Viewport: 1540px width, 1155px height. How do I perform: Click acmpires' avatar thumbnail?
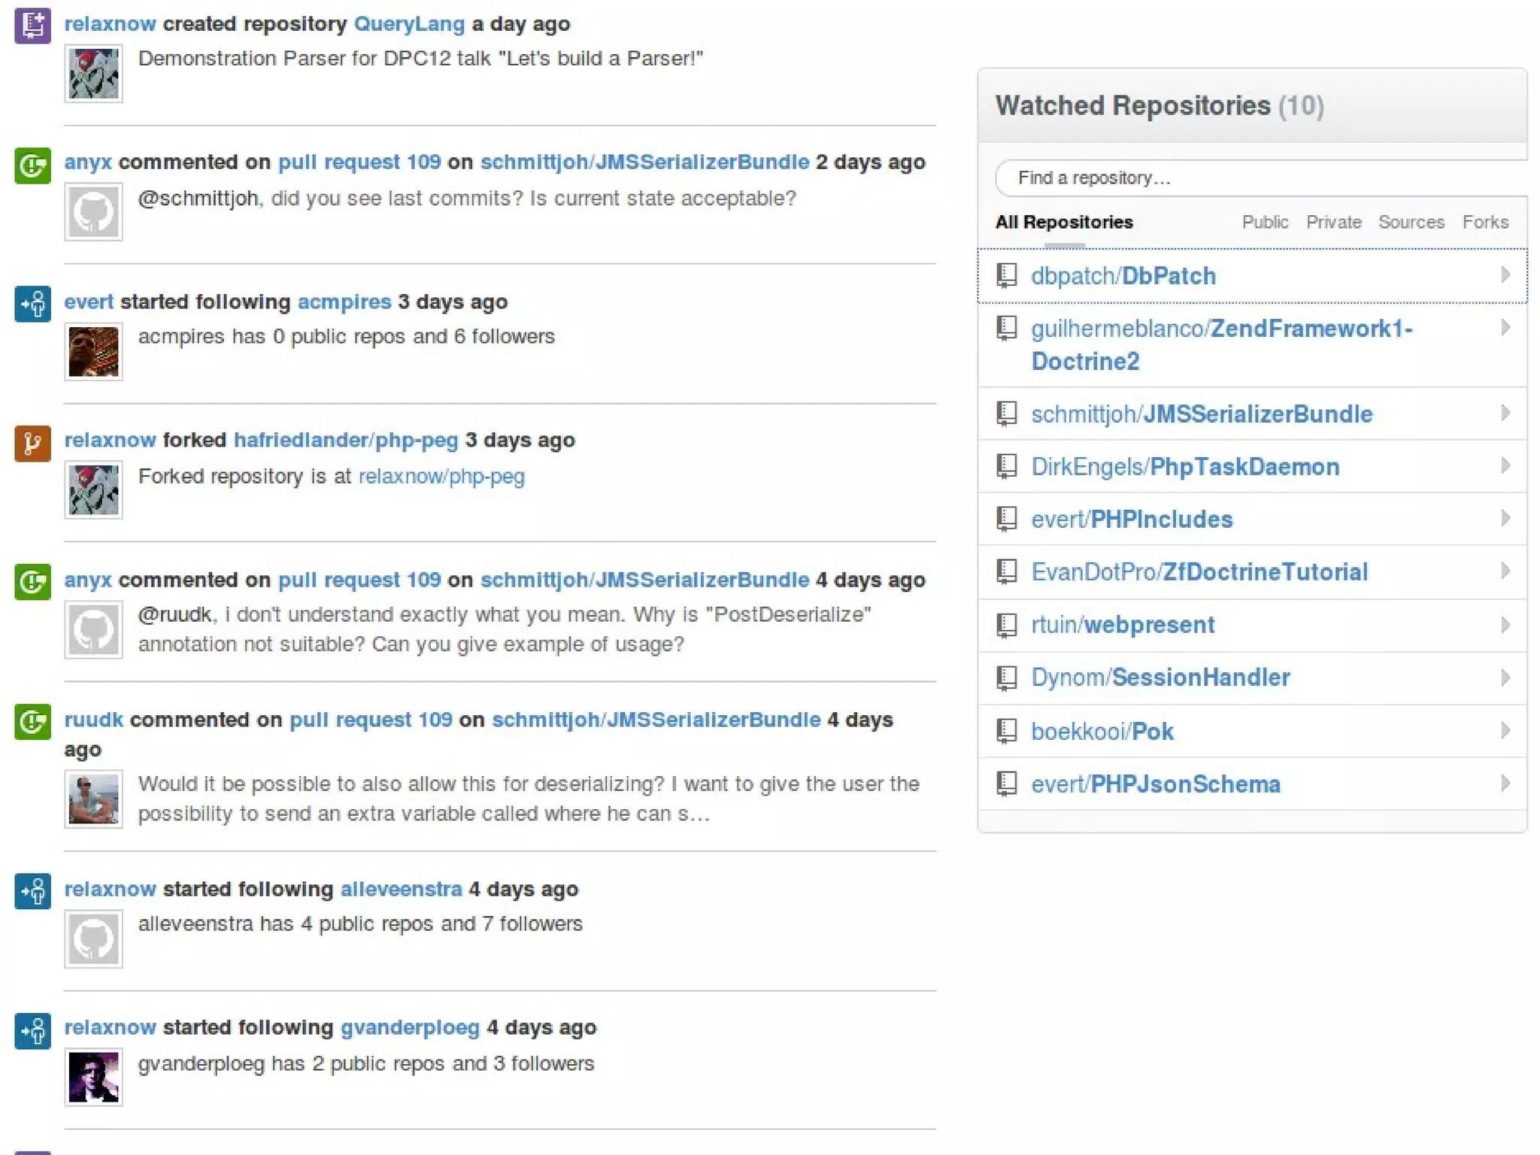tap(93, 352)
